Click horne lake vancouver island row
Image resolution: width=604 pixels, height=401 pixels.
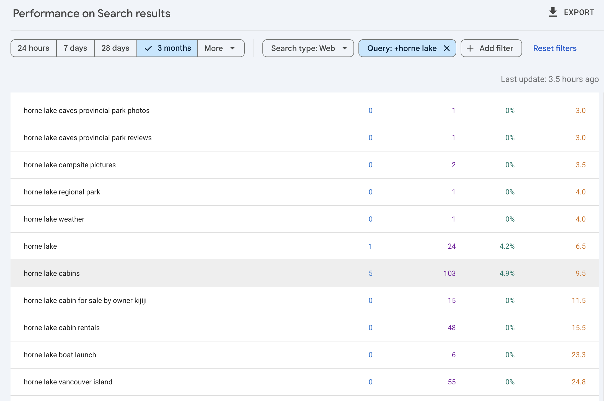pos(68,382)
